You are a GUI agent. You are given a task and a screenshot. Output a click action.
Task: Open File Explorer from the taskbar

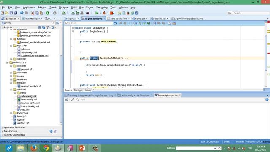(x=21, y=148)
